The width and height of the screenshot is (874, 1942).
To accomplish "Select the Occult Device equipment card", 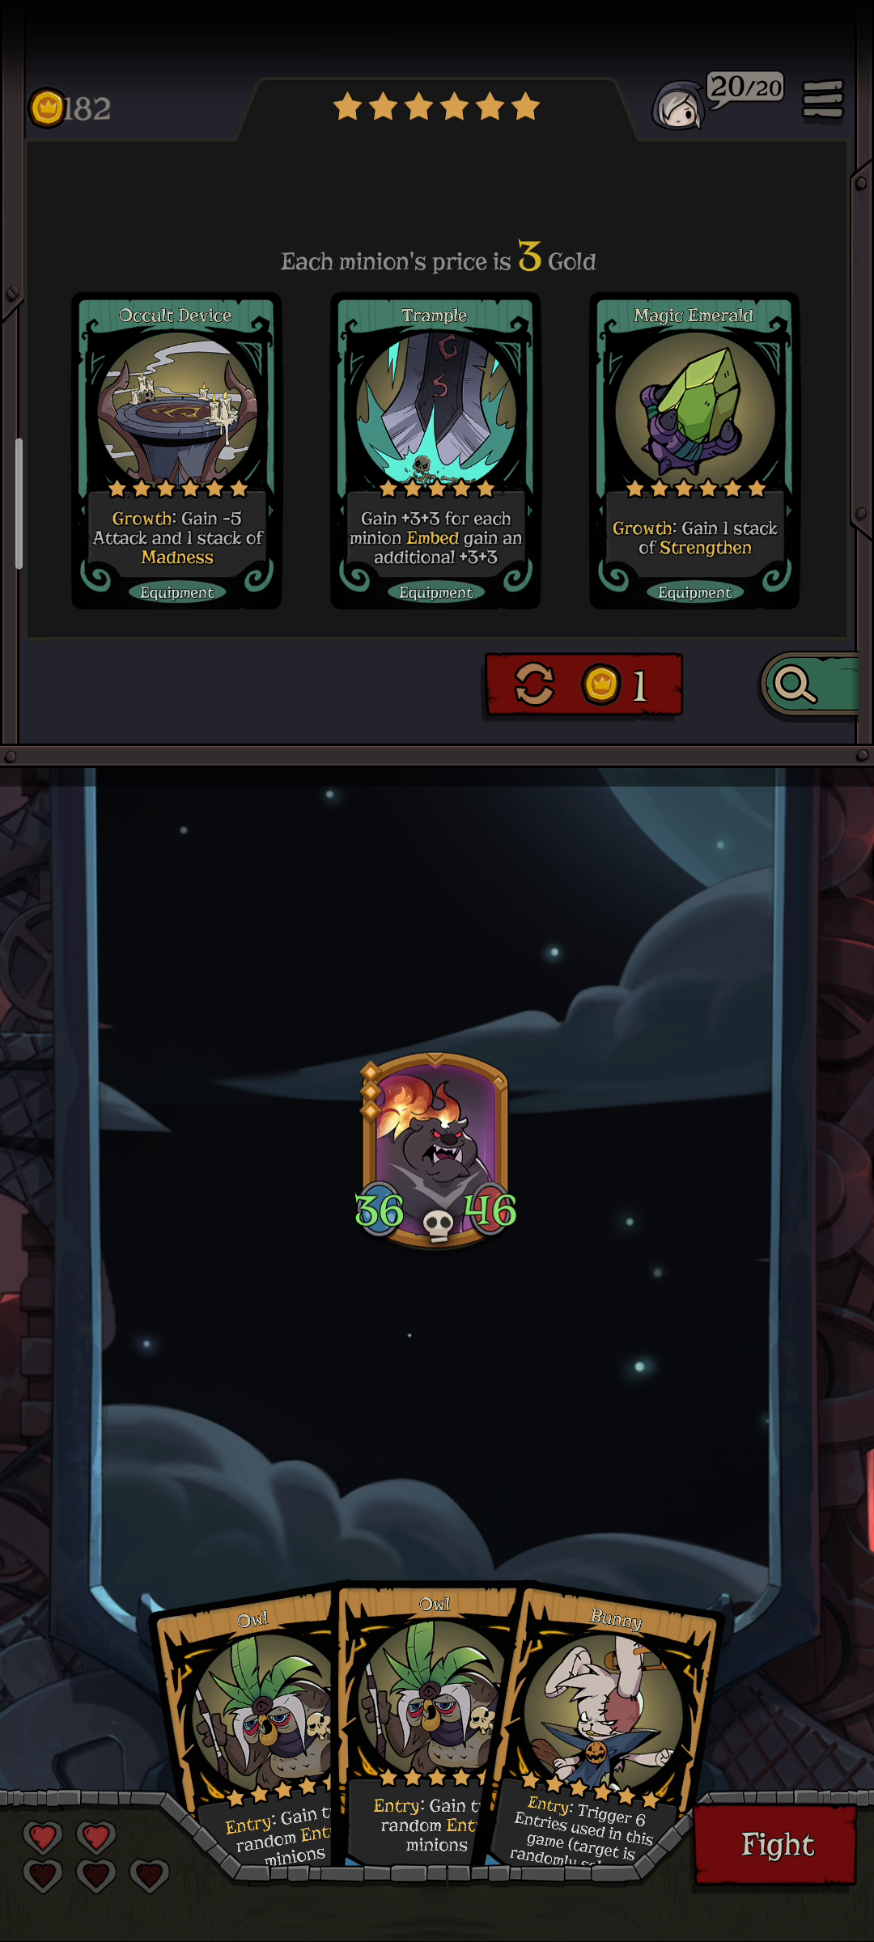I will click(x=176, y=451).
